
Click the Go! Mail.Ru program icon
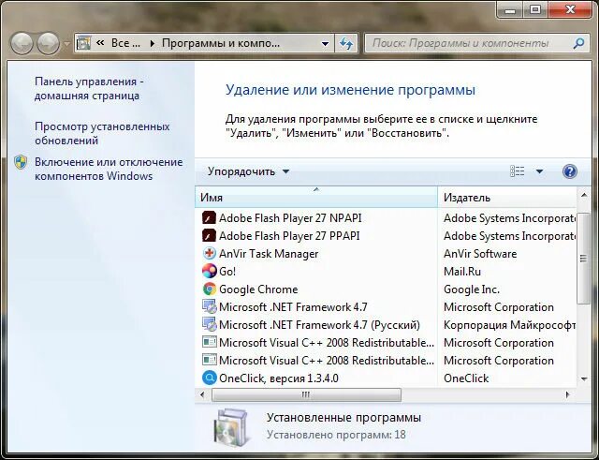coord(209,272)
